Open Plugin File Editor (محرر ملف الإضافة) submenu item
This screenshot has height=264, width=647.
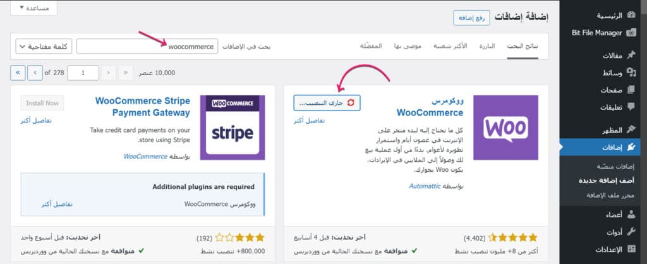pos(610,195)
